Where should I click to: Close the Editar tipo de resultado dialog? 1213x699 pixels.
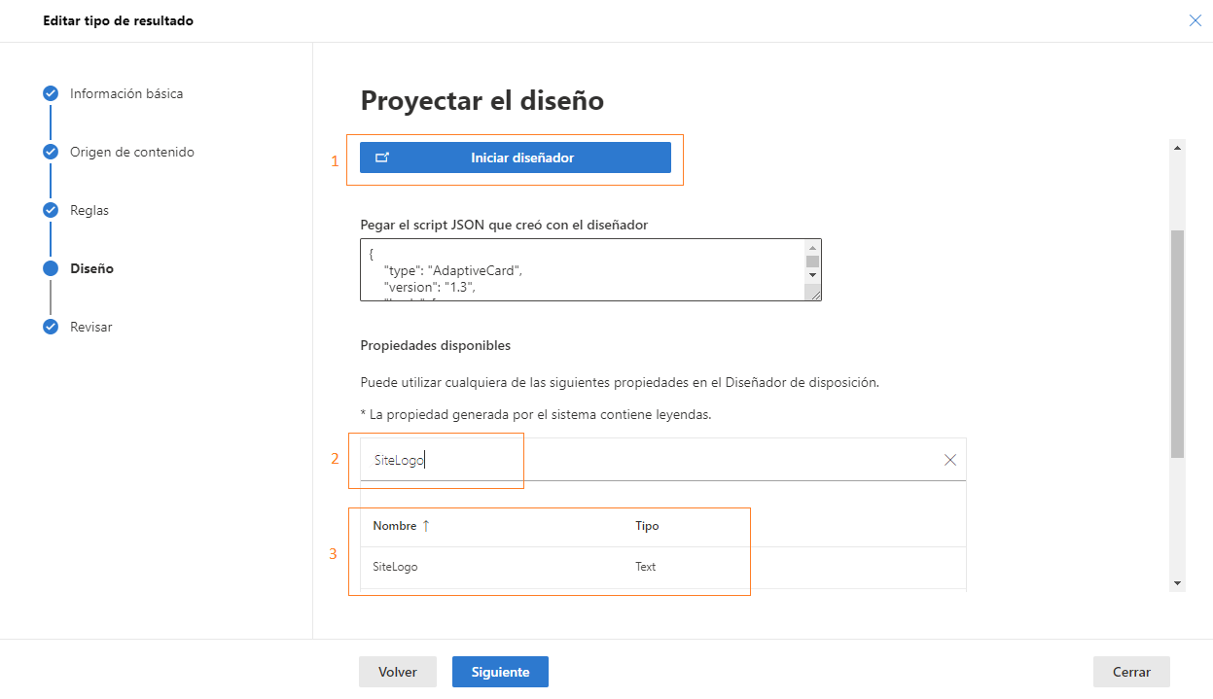tap(1195, 19)
